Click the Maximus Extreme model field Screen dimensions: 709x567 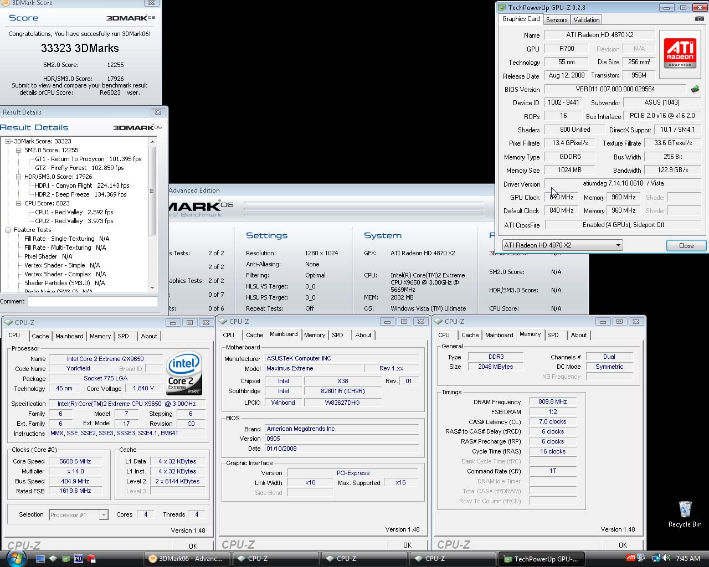314,368
